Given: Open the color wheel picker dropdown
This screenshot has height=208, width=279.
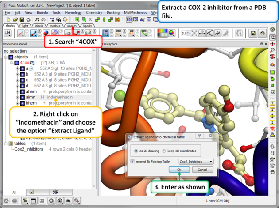Looking at the screenshot, I should 171,33.
